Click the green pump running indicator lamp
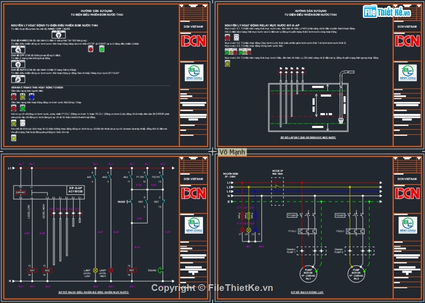Viewport: 425px width, 303px height. click(x=22, y=108)
